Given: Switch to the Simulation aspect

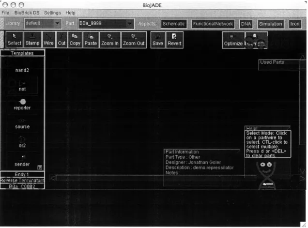Looking at the screenshot, I should click(x=271, y=24).
